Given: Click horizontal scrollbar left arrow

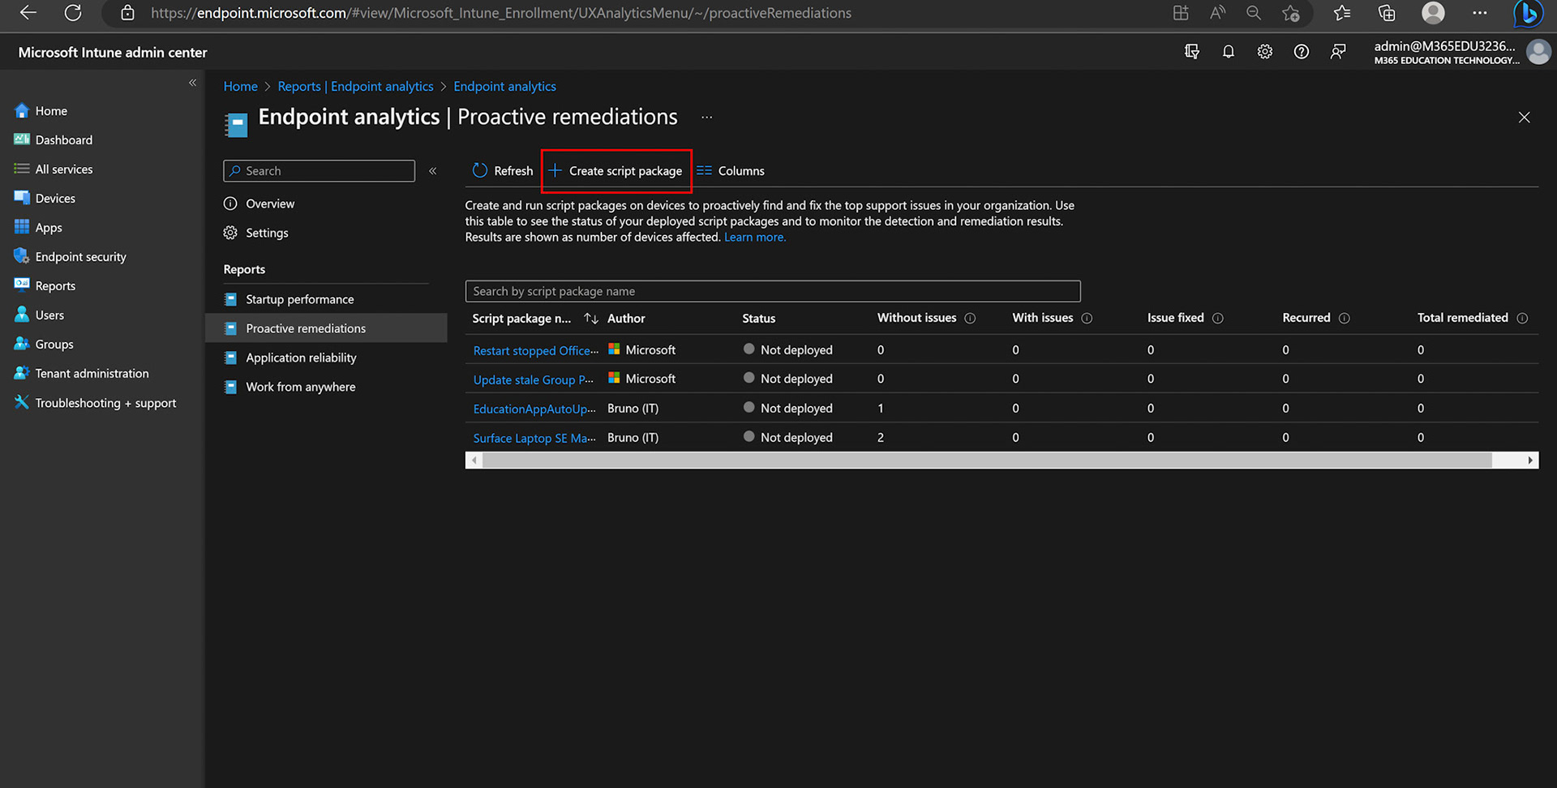Looking at the screenshot, I should (474, 460).
